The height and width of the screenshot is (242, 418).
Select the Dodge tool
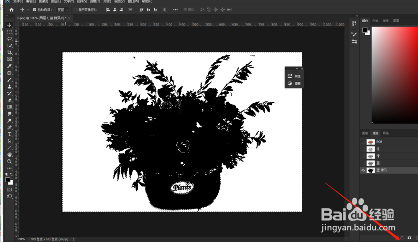coord(9,121)
